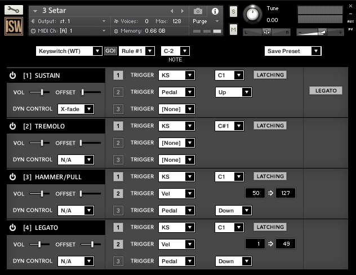Open the instrument info icon
This screenshot has height=275, width=356.
pos(215,11)
